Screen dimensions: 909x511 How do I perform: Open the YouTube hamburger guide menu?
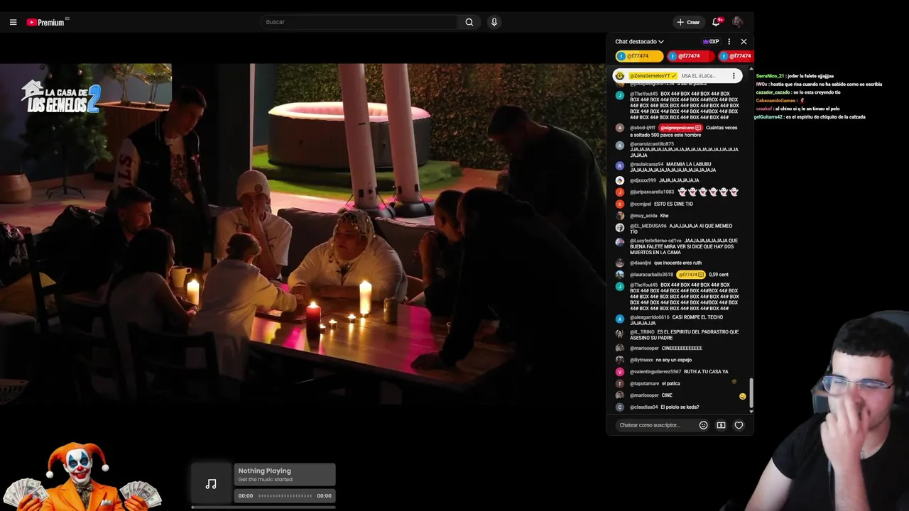tap(13, 22)
